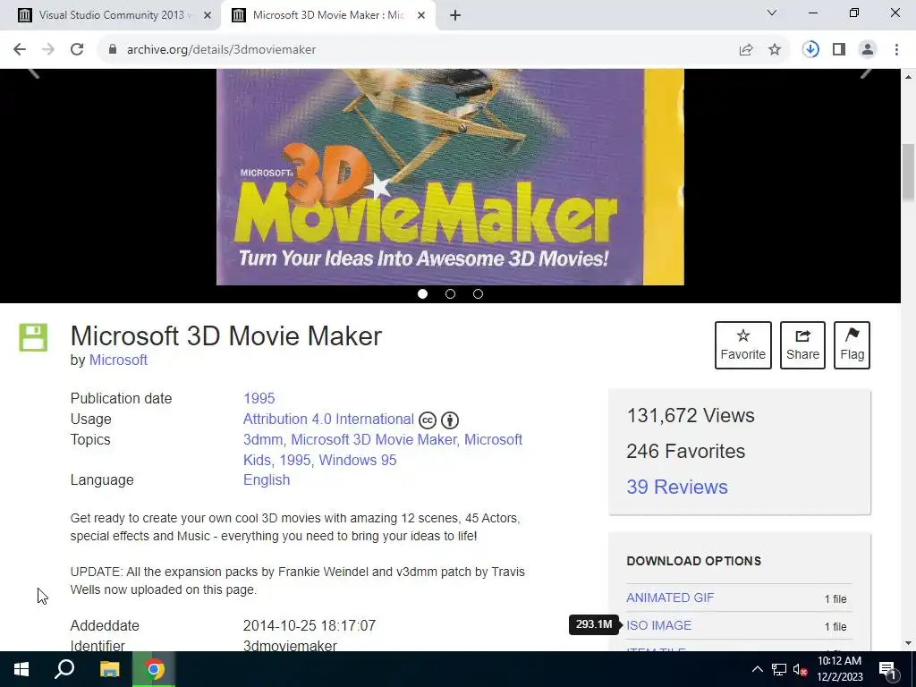Click the scrollbar down arrow
Screen dimensions: 916x687
(909, 644)
